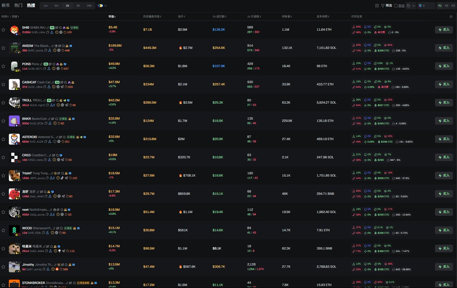This screenshot has width=457, height=288.
Task: Select the 热搜 tab
Action: click(x=31, y=6)
